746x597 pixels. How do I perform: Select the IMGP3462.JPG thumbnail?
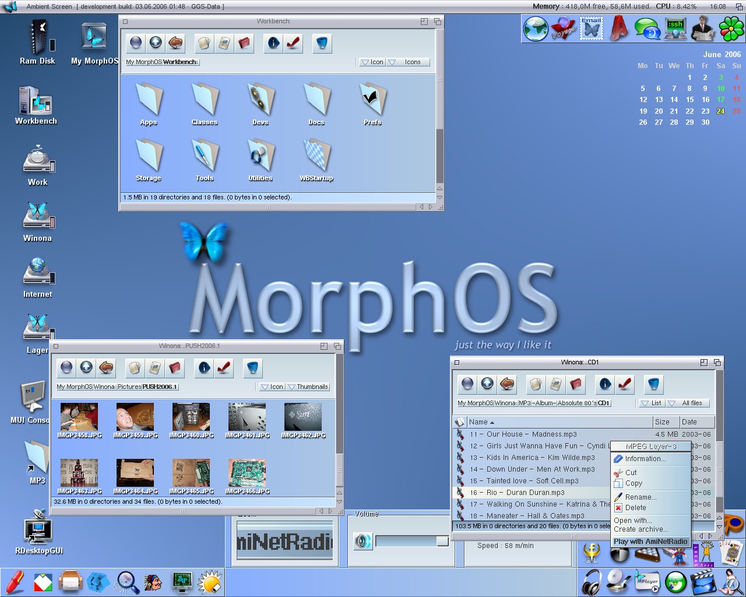[302, 416]
